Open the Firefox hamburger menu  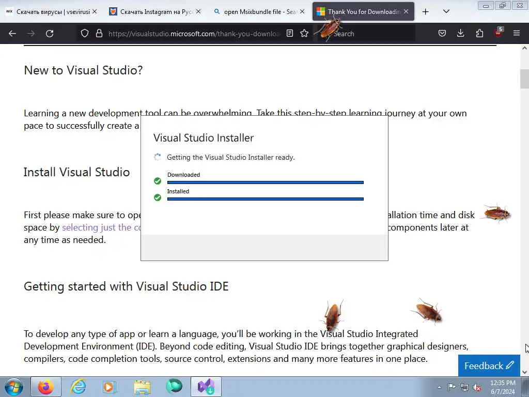(x=517, y=33)
